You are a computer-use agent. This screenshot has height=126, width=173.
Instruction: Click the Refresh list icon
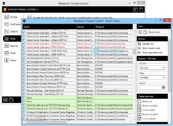(139, 44)
